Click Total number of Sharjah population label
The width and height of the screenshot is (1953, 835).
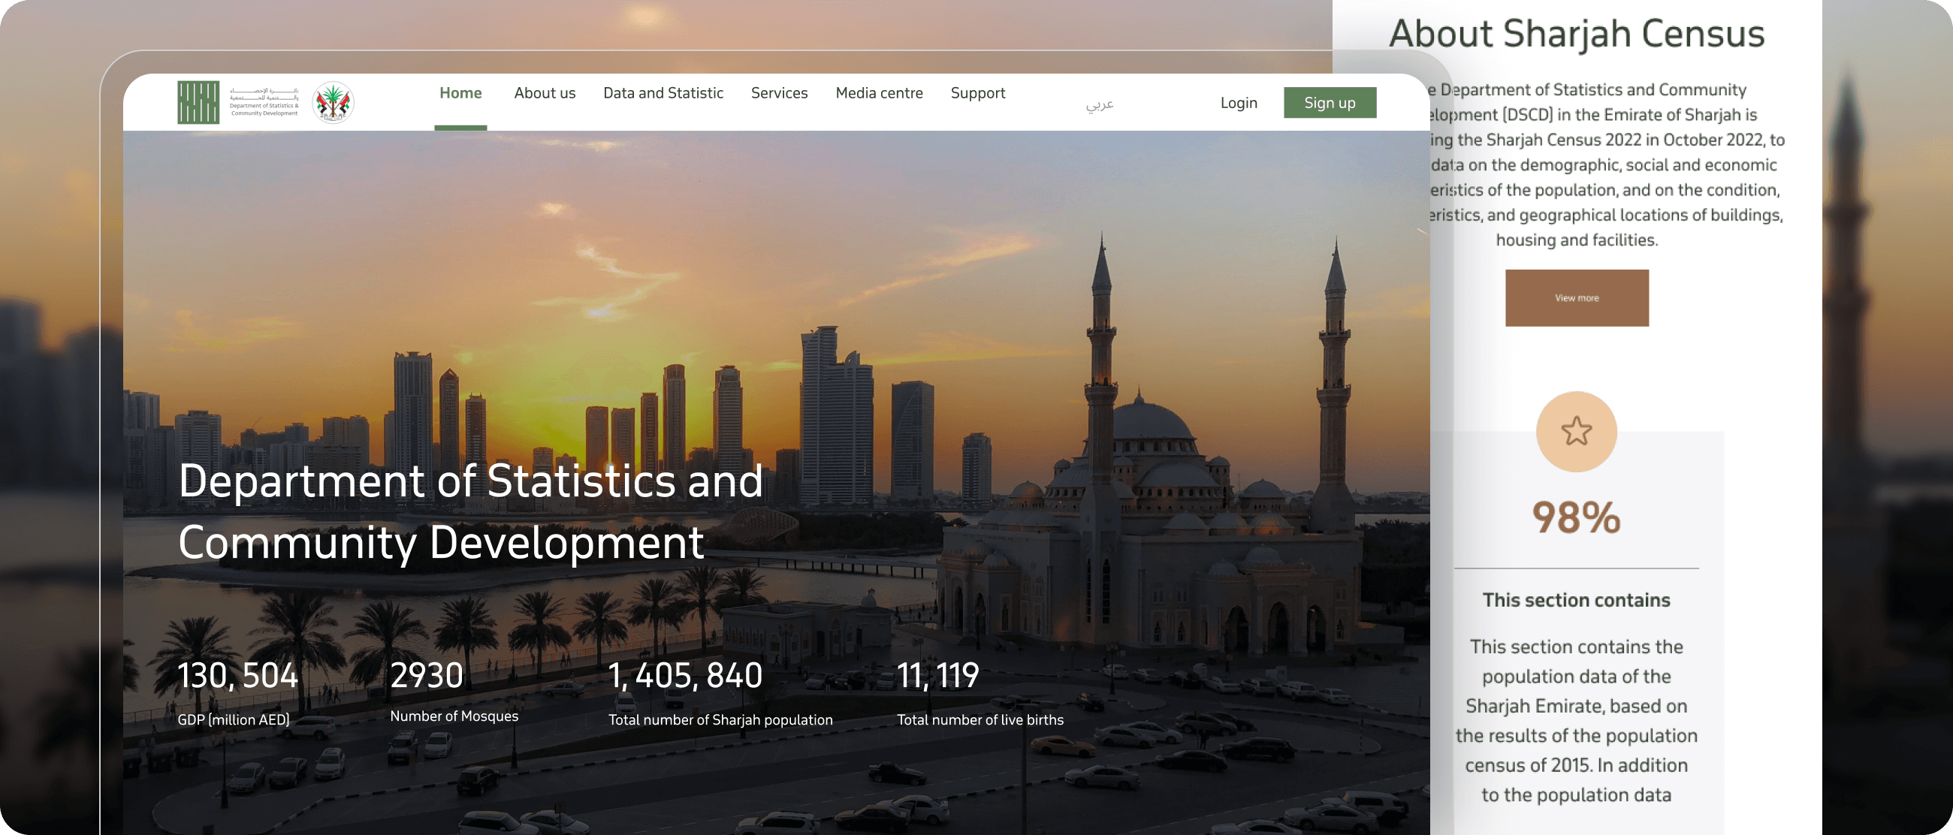click(720, 720)
